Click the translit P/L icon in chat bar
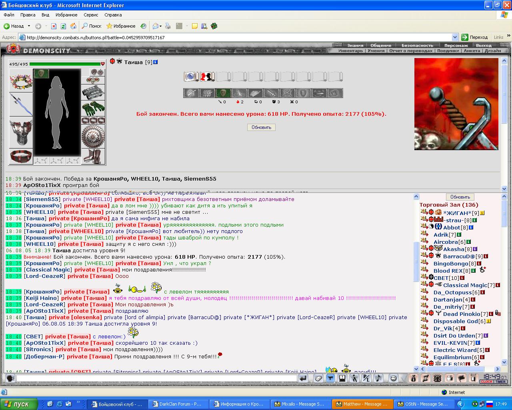 pyautogui.click(x=366, y=378)
